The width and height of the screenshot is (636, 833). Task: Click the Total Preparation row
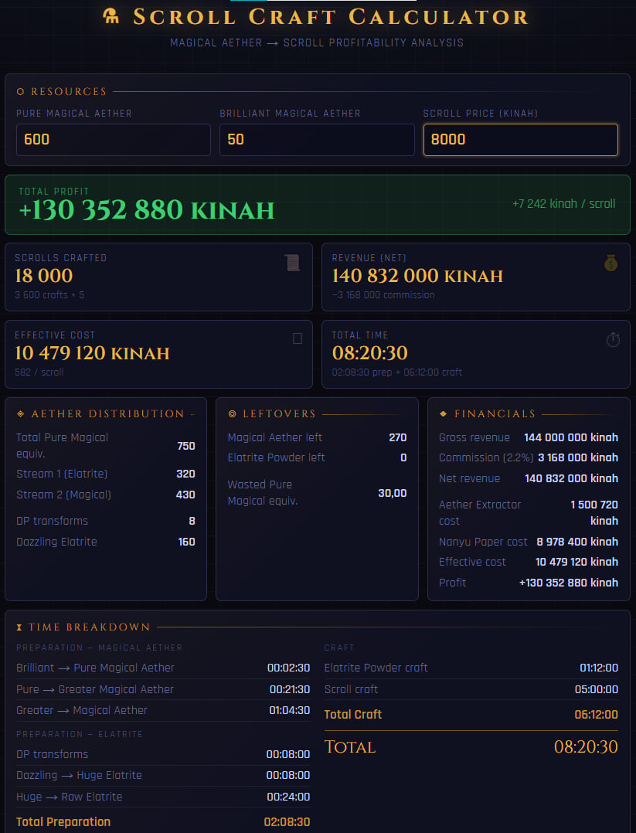pos(163,822)
